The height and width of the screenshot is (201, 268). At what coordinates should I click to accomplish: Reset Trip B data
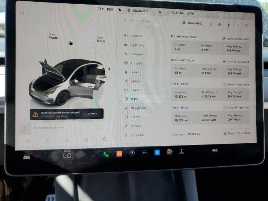point(185,108)
